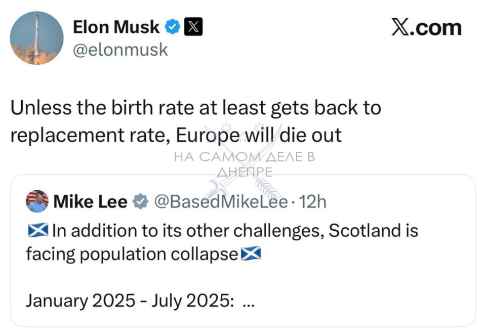The width and height of the screenshot is (486, 335).
Task: Click the 12h timestamp on quoted post
Action: point(313,202)
